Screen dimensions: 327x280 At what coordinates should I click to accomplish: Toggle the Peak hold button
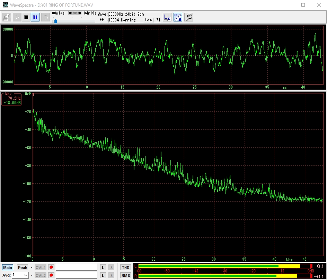pyautogui.click(x=23, y=268)
